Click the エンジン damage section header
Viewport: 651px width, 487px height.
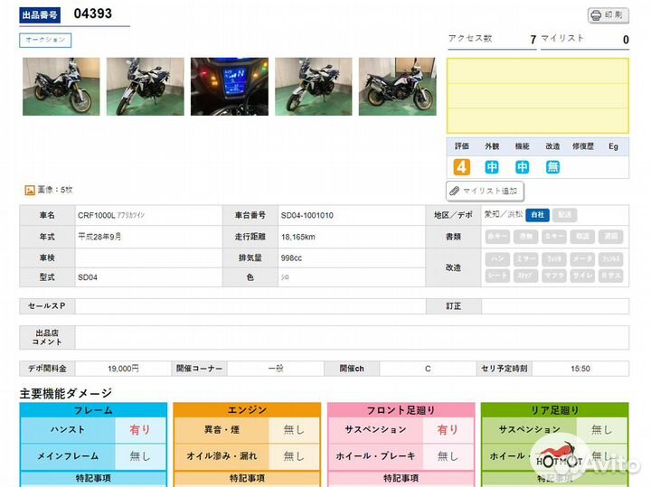(247, 410)
